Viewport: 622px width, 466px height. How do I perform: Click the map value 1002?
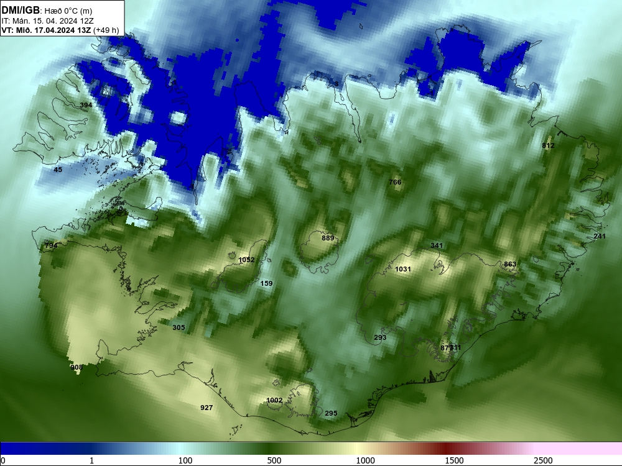[274, 400]
